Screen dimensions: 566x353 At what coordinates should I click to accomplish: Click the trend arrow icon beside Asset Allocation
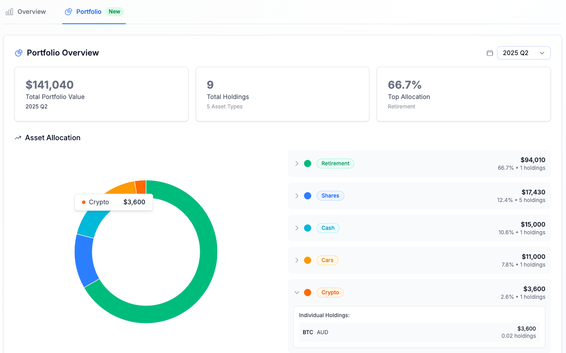pyautogui.click(x=18, y=138)
